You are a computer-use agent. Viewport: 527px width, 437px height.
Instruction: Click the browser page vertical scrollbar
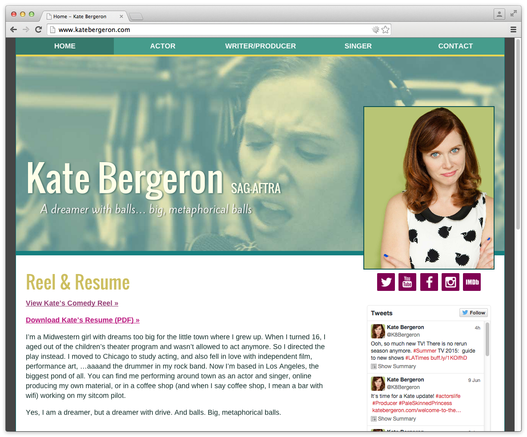coord(519,134)
